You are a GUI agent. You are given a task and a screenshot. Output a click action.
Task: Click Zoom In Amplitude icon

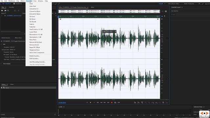point(135,103)
